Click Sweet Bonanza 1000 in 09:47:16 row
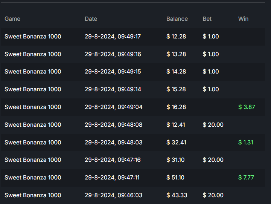The image size is (271, 204). pyautogui.click(x=33, y=160)
